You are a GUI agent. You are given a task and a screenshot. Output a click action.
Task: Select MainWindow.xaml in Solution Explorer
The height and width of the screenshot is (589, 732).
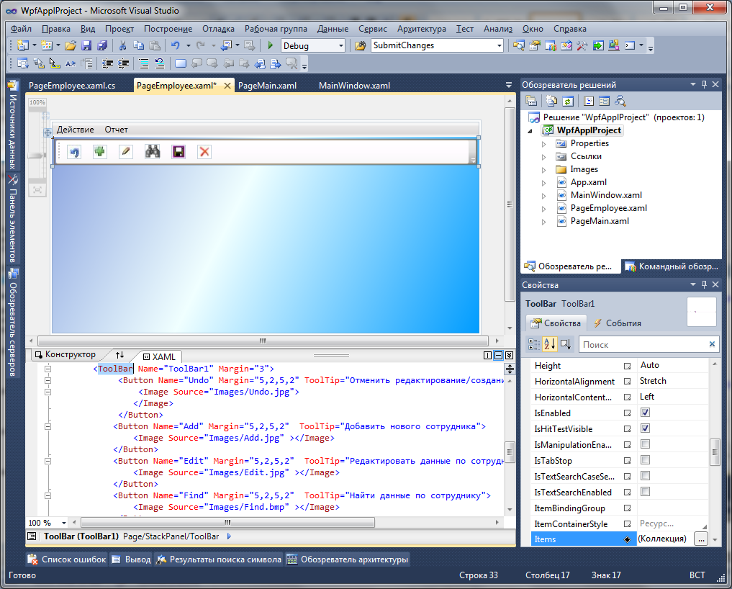coord(606,195)
